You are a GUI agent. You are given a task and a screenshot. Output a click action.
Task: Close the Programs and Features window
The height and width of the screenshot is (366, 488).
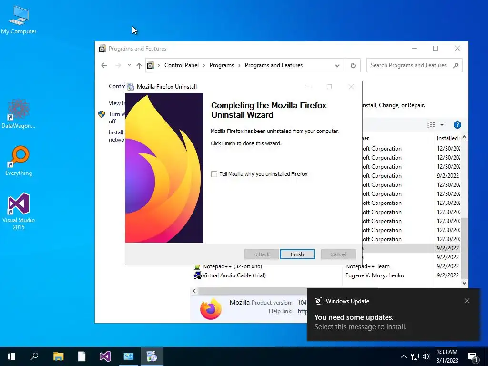click(457, 48)
